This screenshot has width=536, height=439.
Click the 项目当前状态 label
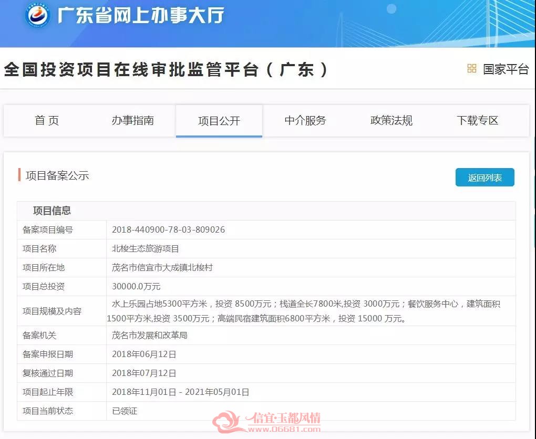pos(48,411)
